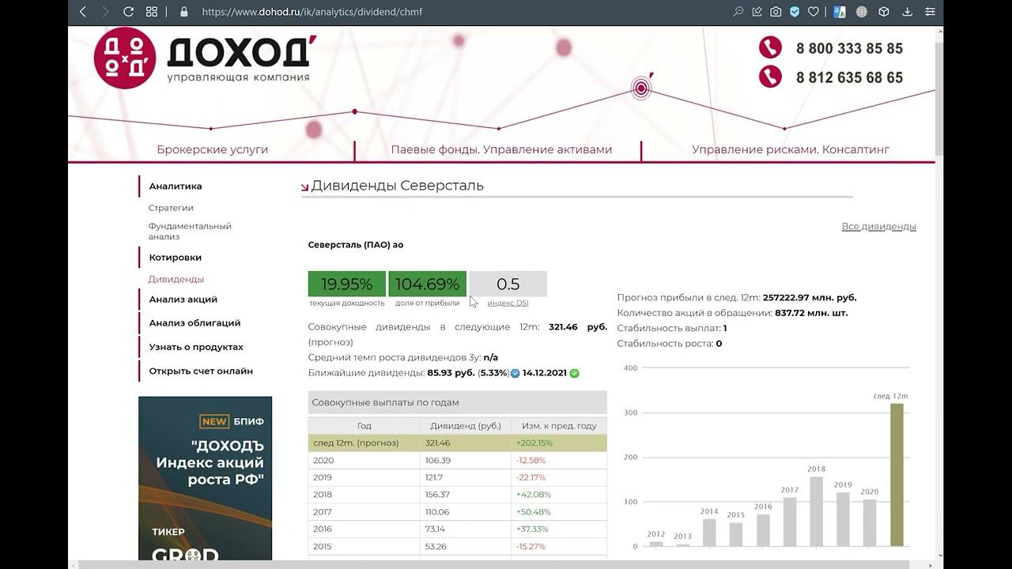Go back with the browser back arrow
1012x569 pixels.
83,12
